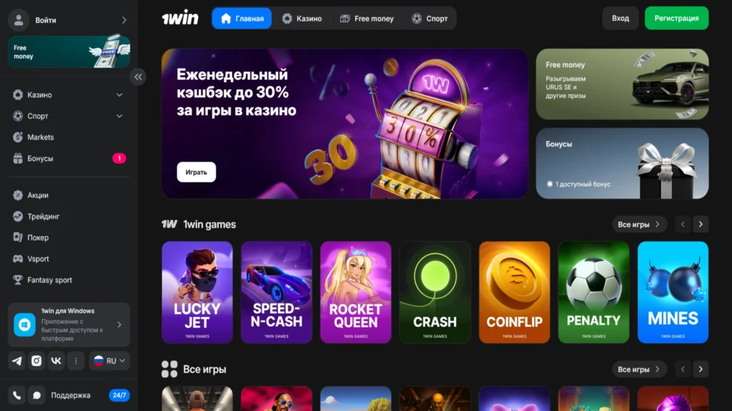Expand the Спорт sidebar section
Screen dimensions: 732x411
coord(69,116)
